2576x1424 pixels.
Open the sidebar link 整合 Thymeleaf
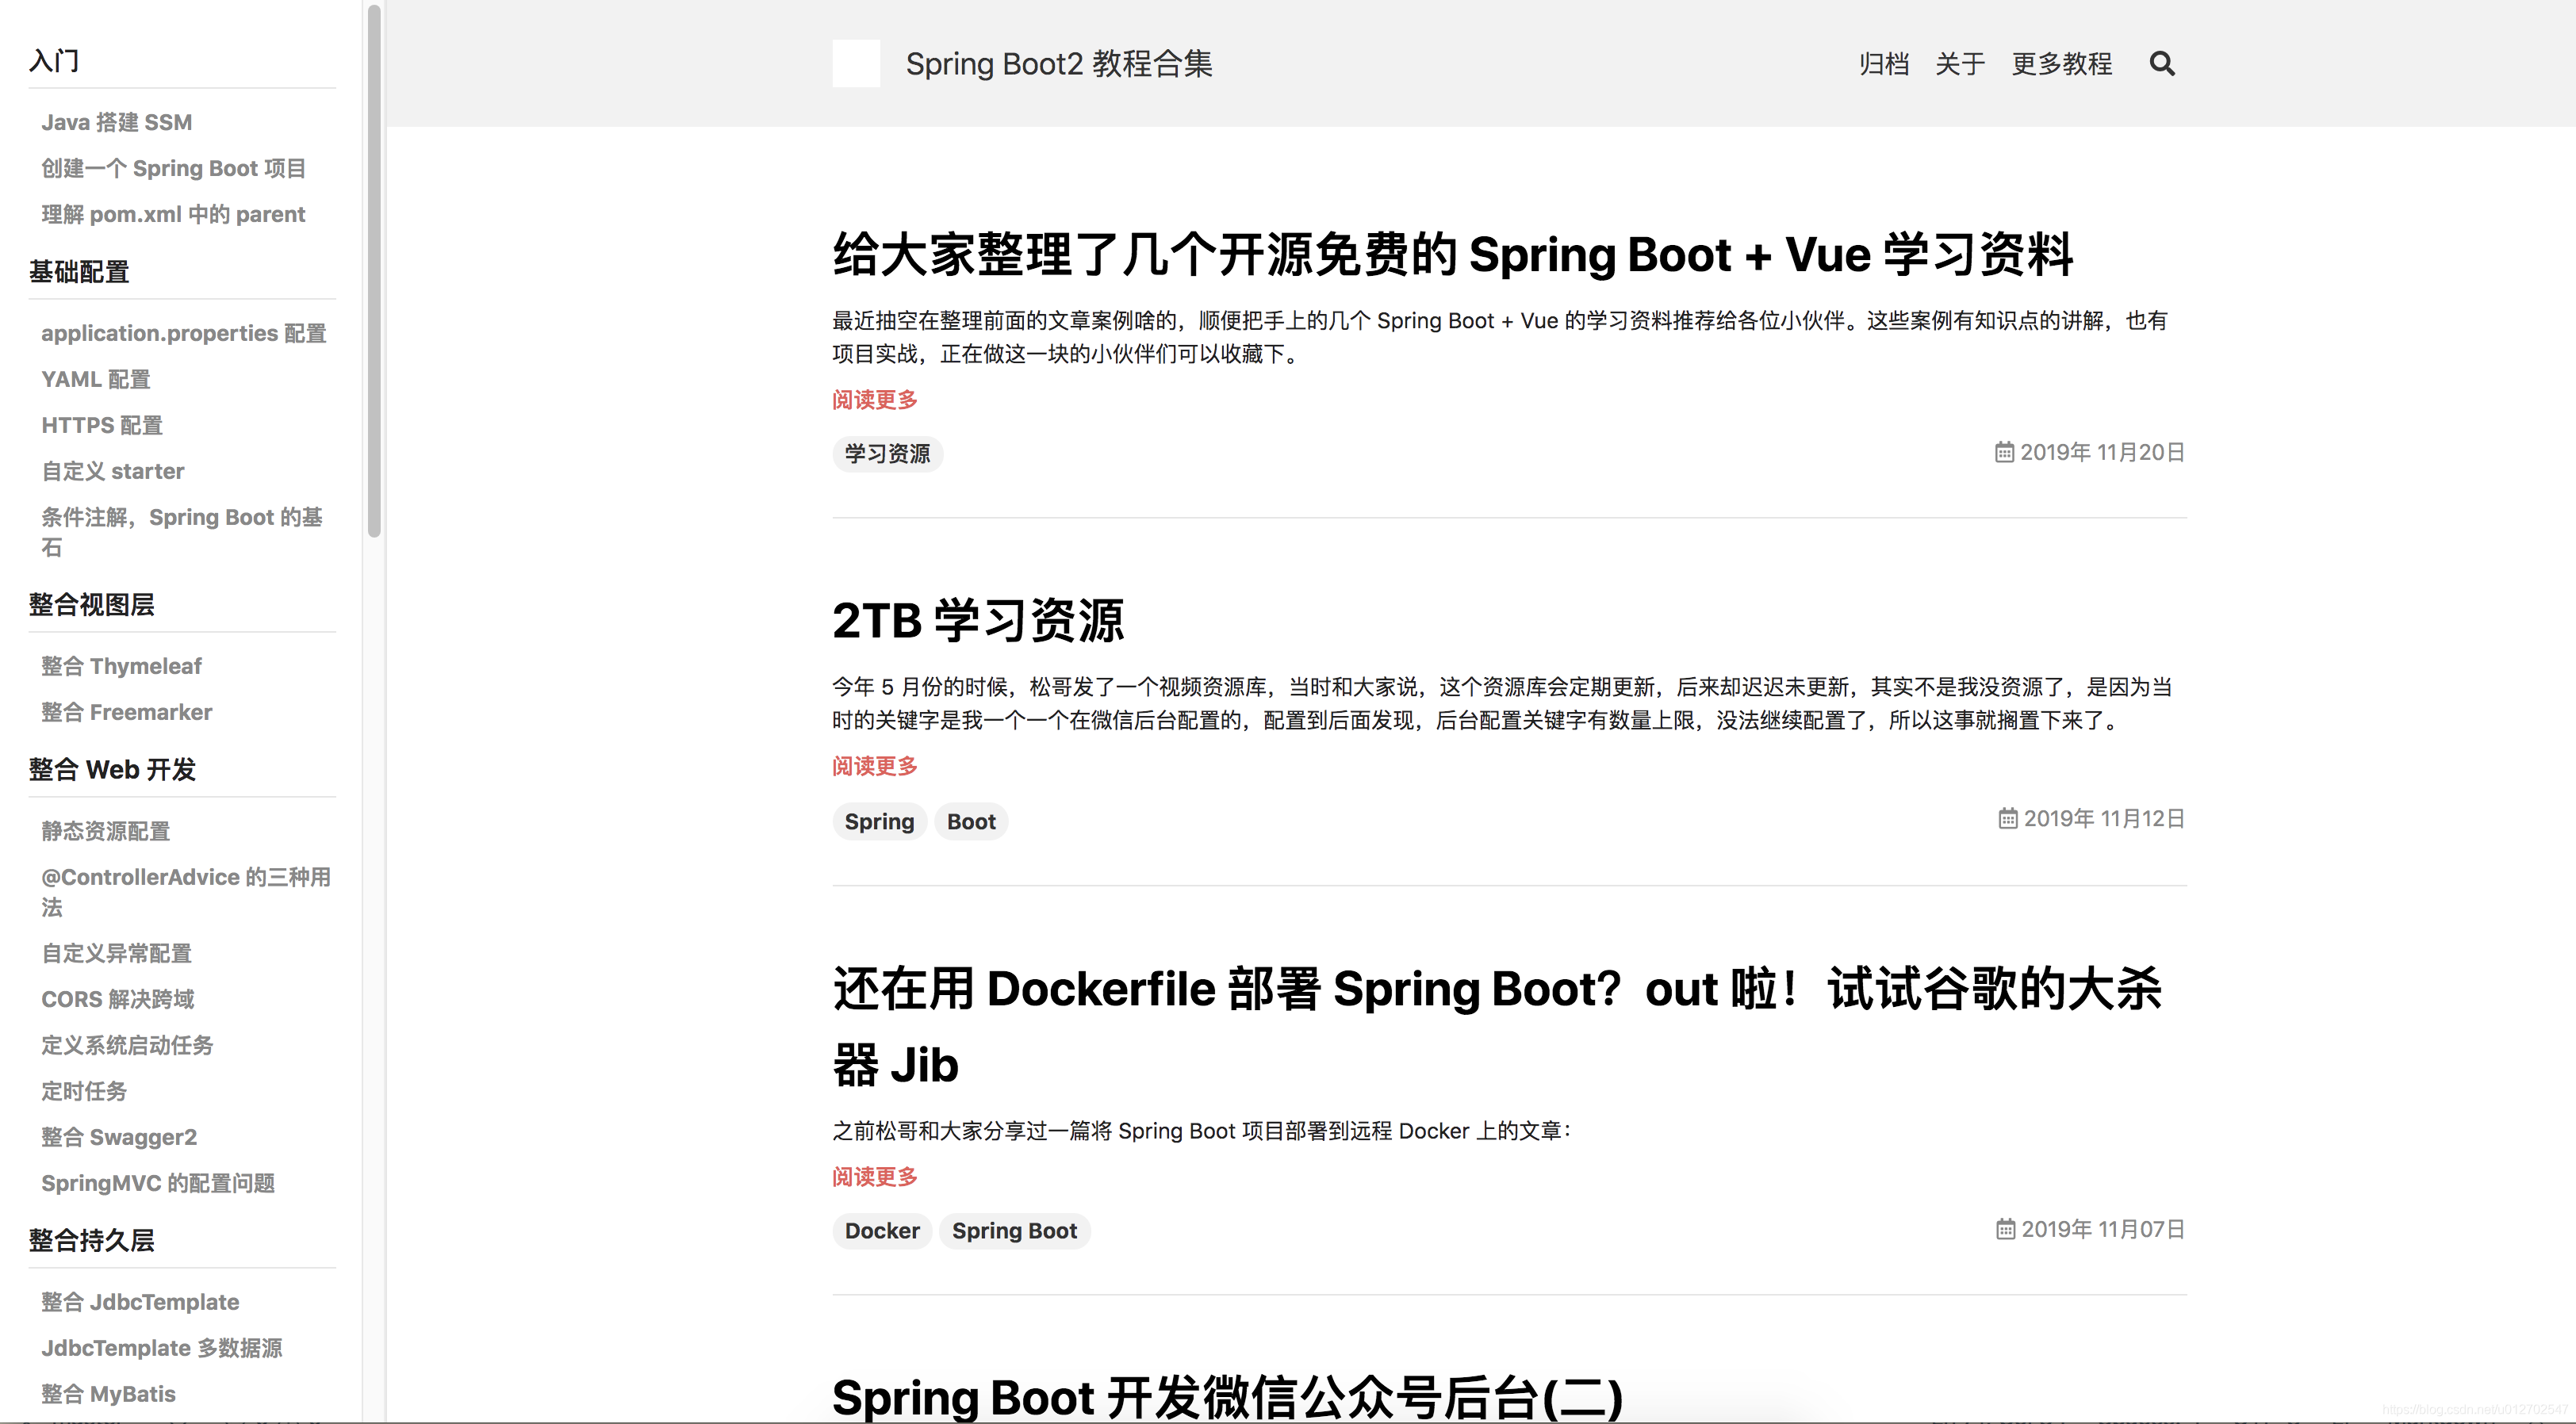coord(121,666)
